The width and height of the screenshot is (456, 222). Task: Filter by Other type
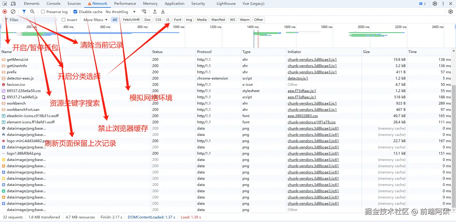coord(259,20)
